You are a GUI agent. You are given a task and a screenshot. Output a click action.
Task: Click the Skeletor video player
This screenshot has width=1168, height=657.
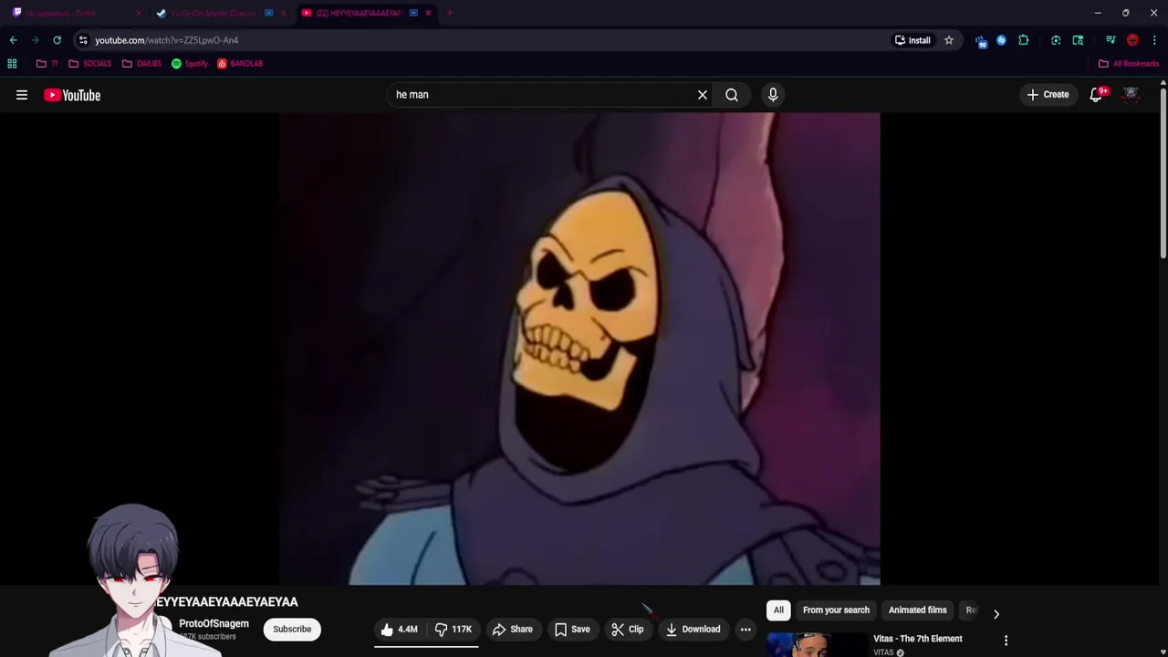click(x=579, y=349)
